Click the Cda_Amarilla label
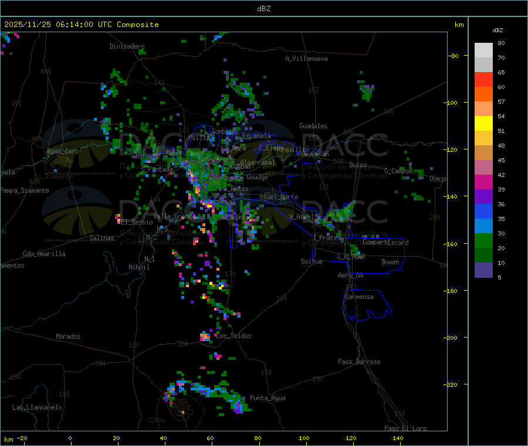The width and height of the screenshot is (528, 446). pyautogui.click(x=44, y=254)
